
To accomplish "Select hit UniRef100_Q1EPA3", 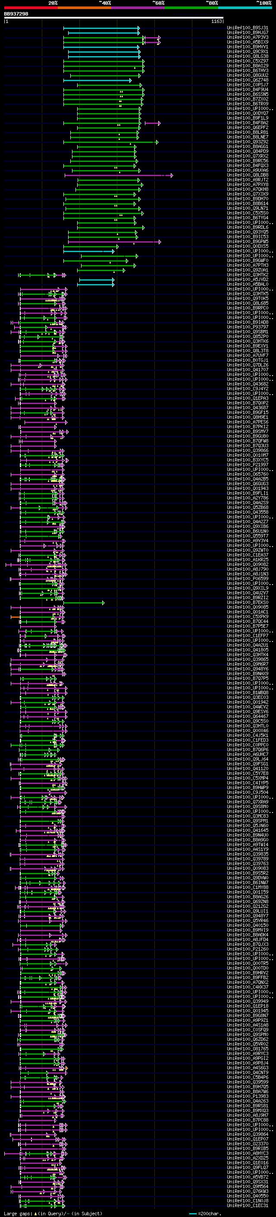I will (x=248, y=398).
